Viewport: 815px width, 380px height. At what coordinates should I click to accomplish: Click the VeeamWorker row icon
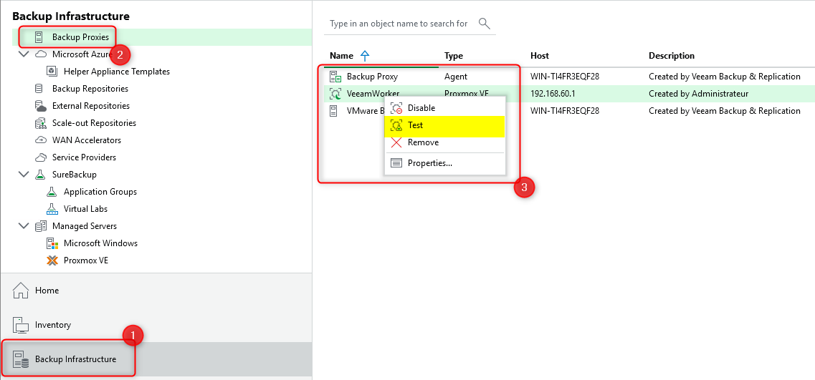(335, 94)
